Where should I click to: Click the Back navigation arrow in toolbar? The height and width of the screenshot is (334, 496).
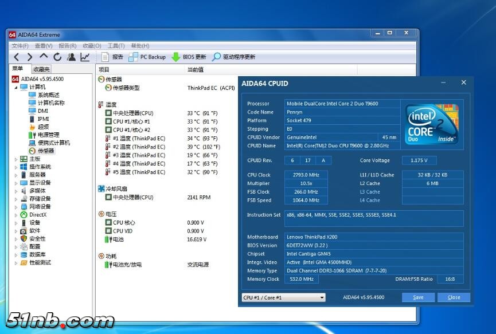point(16,57)
